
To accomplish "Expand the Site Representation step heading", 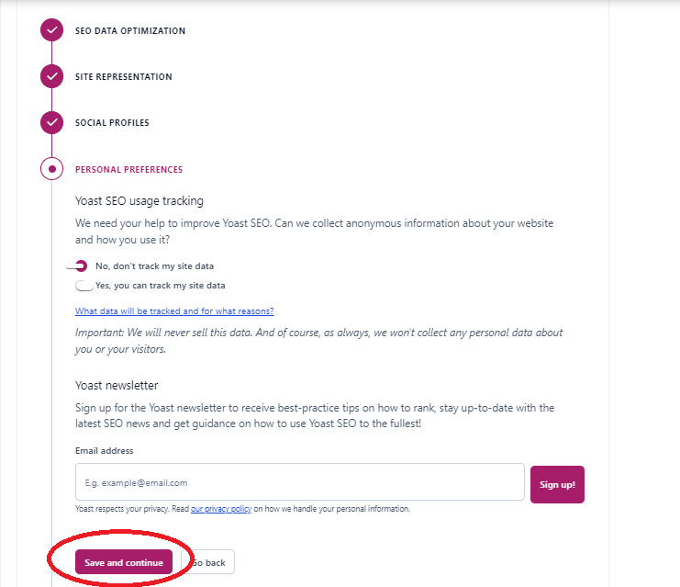I will (x=123, y=77).
